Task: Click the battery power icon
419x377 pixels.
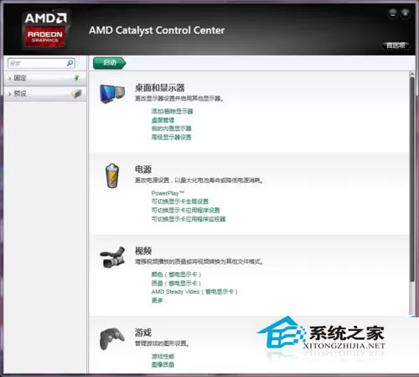Action: coord(112,175)
